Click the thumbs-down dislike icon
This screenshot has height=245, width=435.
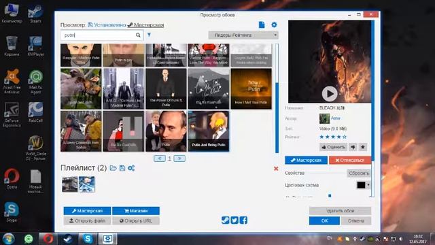(x=353, y=147)
